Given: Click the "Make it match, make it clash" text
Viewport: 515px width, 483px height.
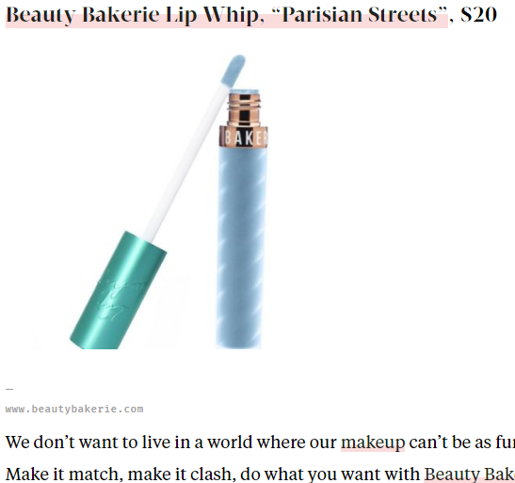Looking at the screenshot, I should 121,475.
